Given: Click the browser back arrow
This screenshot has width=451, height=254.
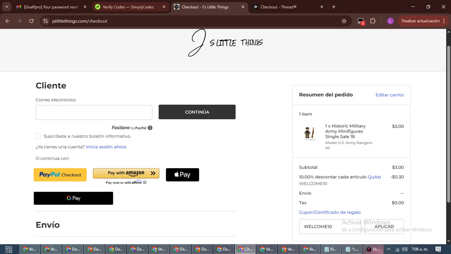Looking at the screenshot, I should tap(8, 21).
